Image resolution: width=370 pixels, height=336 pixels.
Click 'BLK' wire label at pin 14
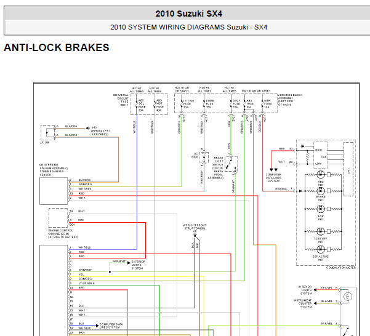tap(81, 306)
